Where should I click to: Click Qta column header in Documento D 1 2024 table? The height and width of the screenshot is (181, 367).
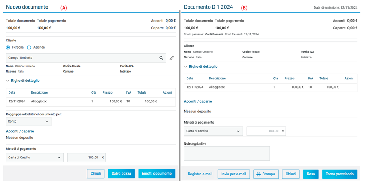tap(275, 78)
